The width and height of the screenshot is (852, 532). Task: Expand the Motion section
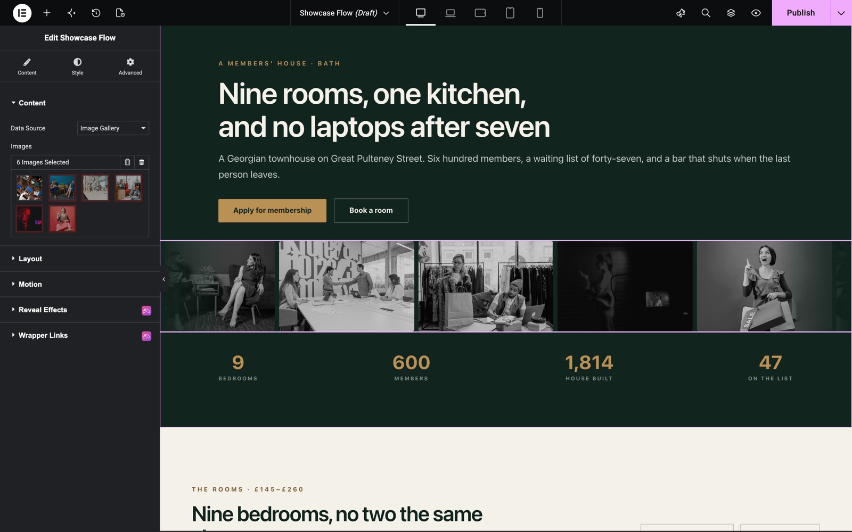click(x=80, y=285)
